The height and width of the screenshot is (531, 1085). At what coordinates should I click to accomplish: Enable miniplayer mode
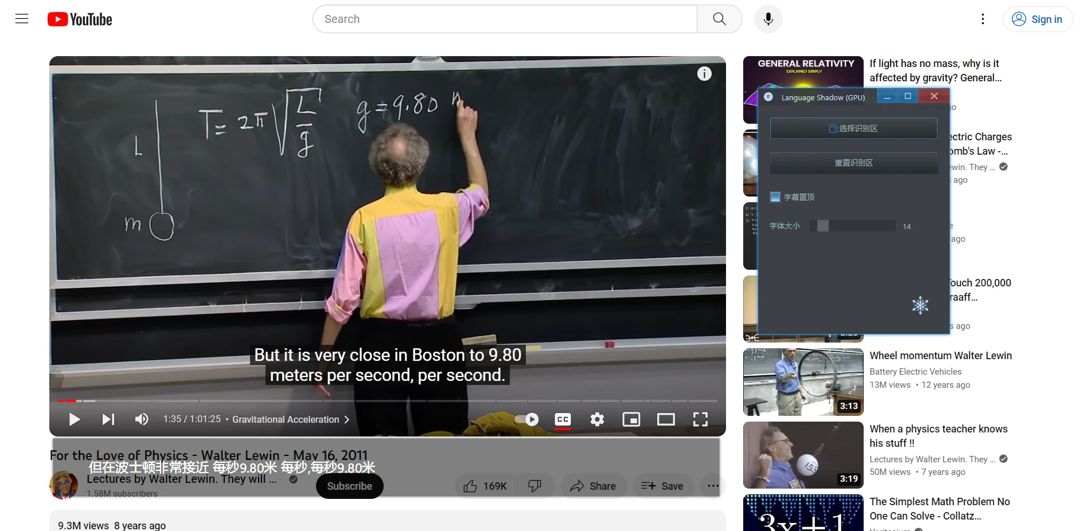(631, 419)
